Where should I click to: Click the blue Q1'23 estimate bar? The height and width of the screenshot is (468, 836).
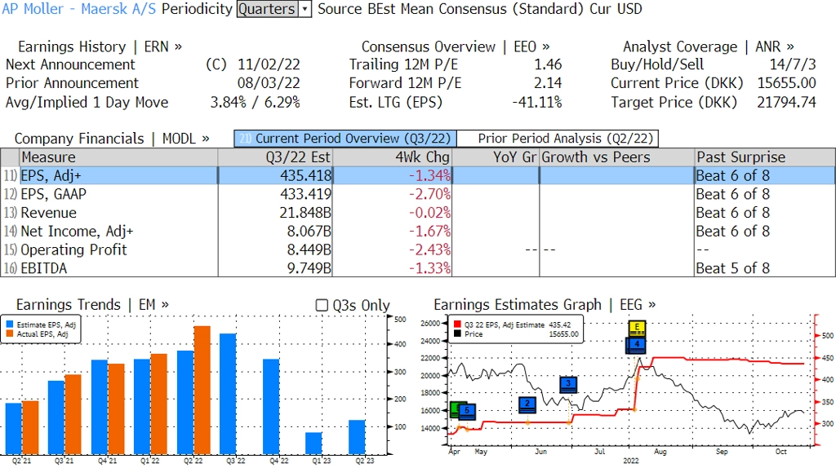click(313, 444)
